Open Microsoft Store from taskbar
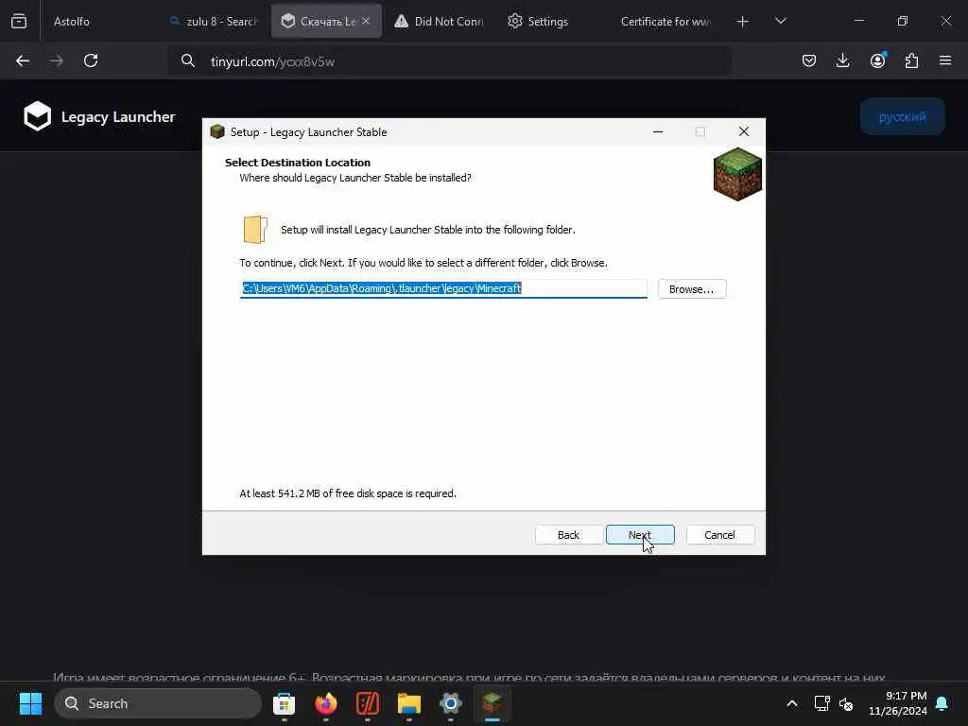The width and height of the screenshot is (968, 726). [284, 703]
